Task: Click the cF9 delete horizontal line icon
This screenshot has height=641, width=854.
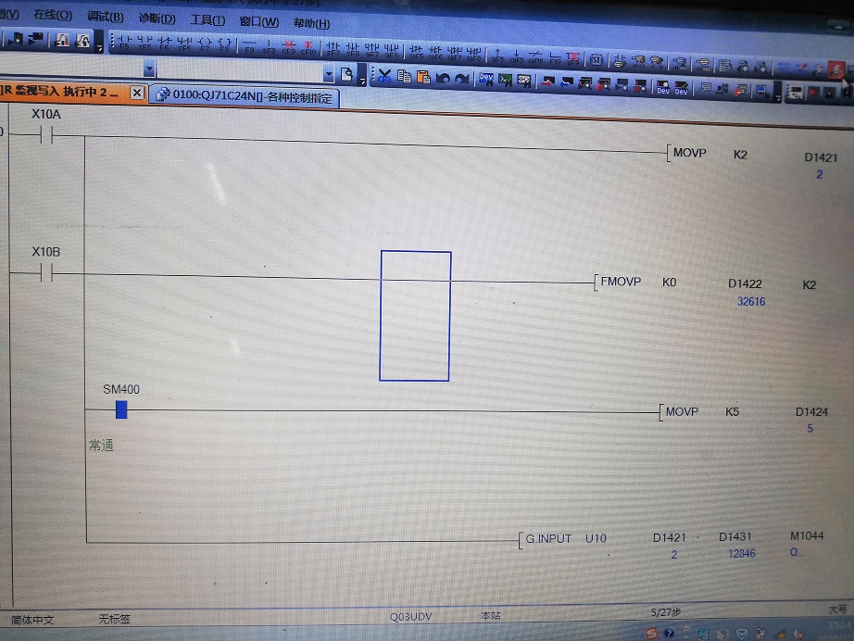Action: click(288, 43)
